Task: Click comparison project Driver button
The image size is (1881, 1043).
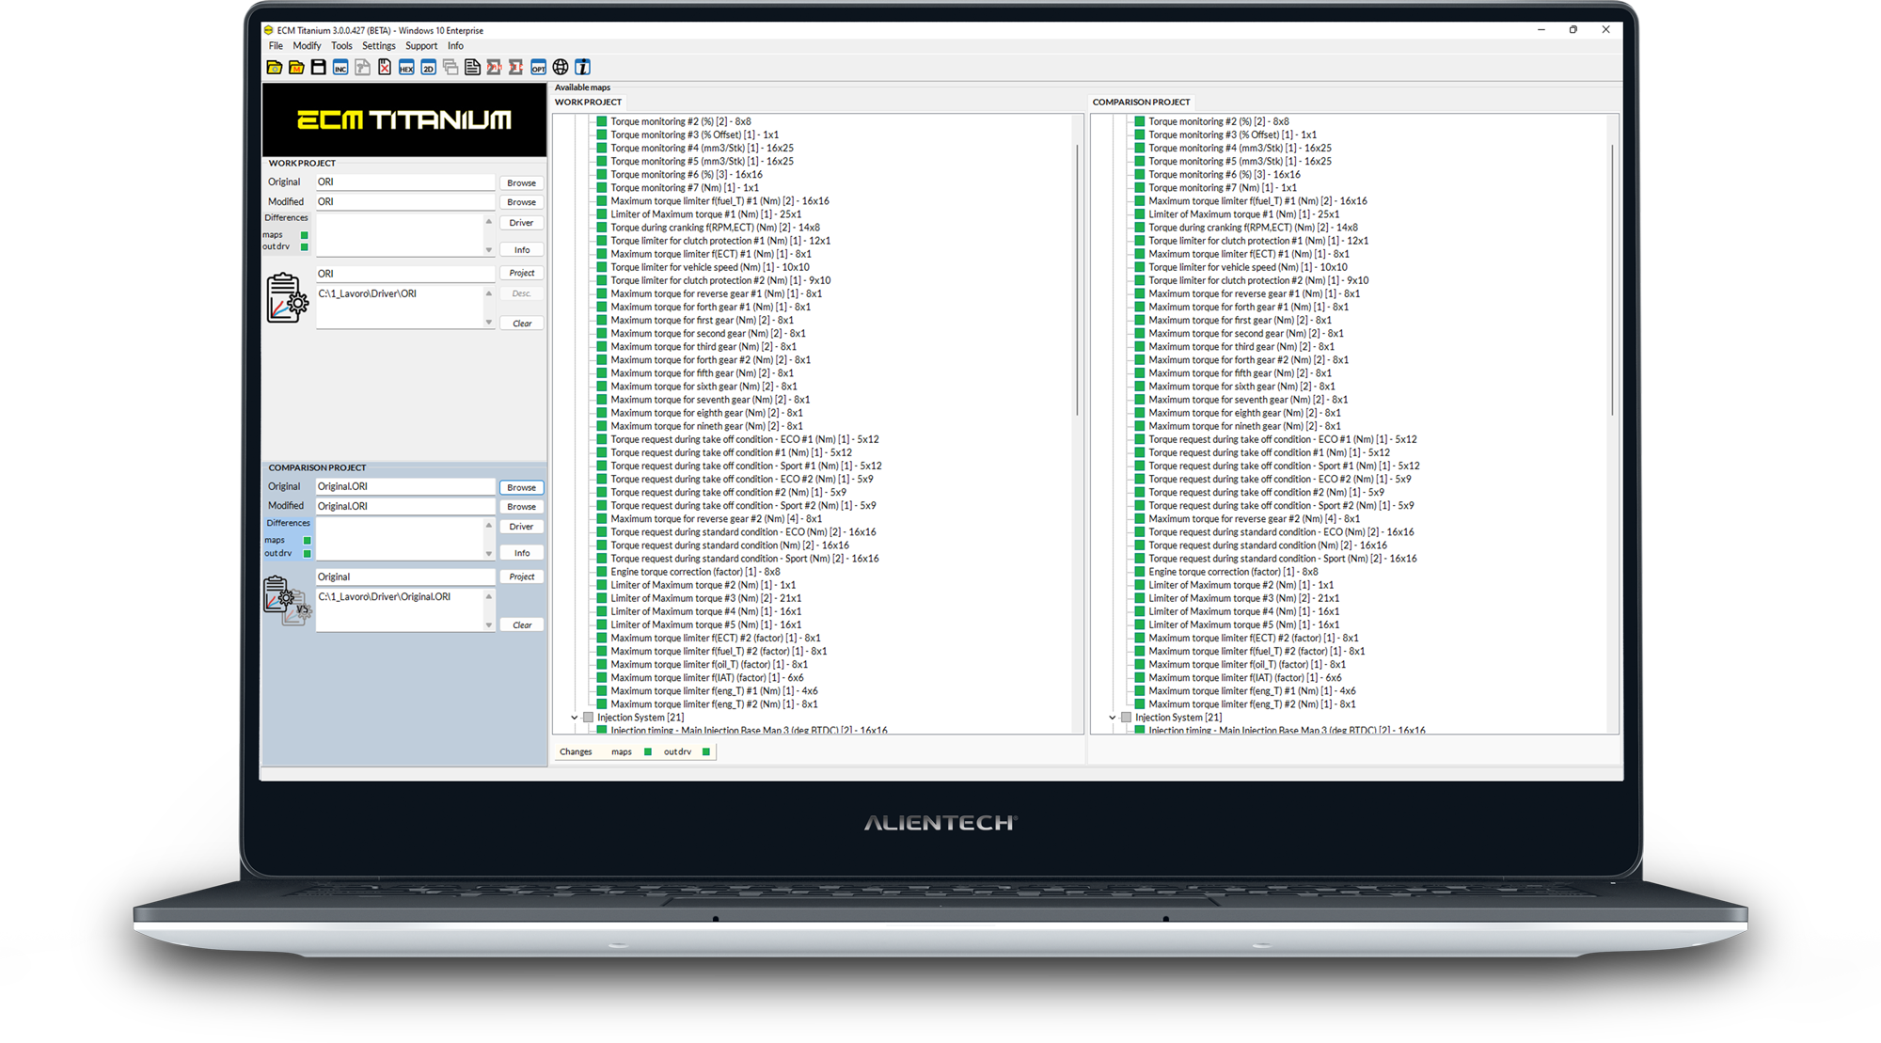Action: point(521,527)
